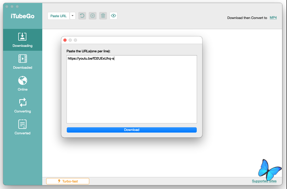Image resolution: width=287 pixels, height=189 pixels.
Task: Enable Turbo-fast mode button
Action: (x=68, y=181)
